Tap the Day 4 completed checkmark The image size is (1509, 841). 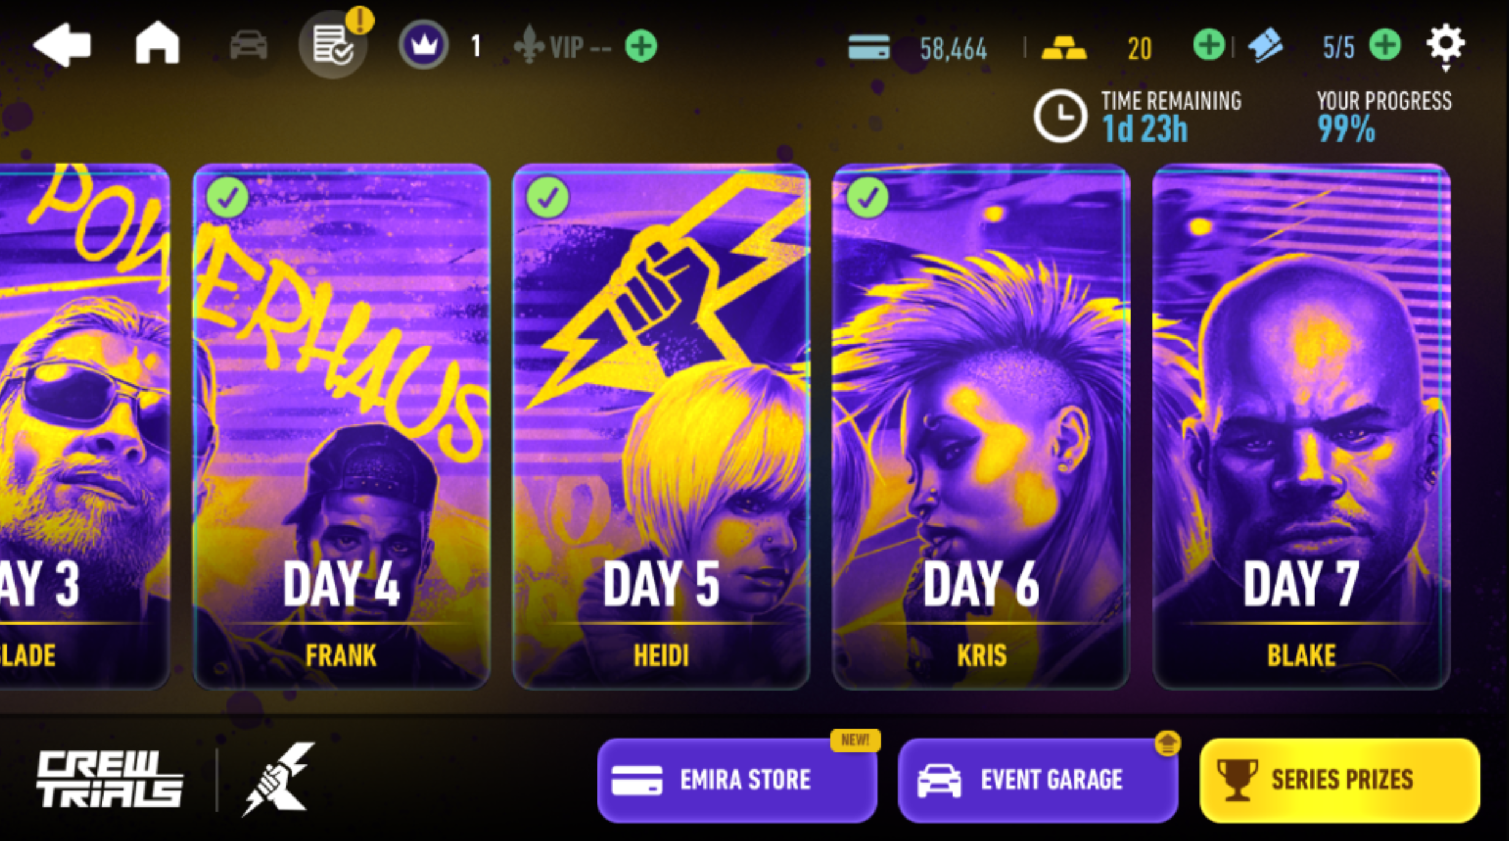tap(227, 197)
